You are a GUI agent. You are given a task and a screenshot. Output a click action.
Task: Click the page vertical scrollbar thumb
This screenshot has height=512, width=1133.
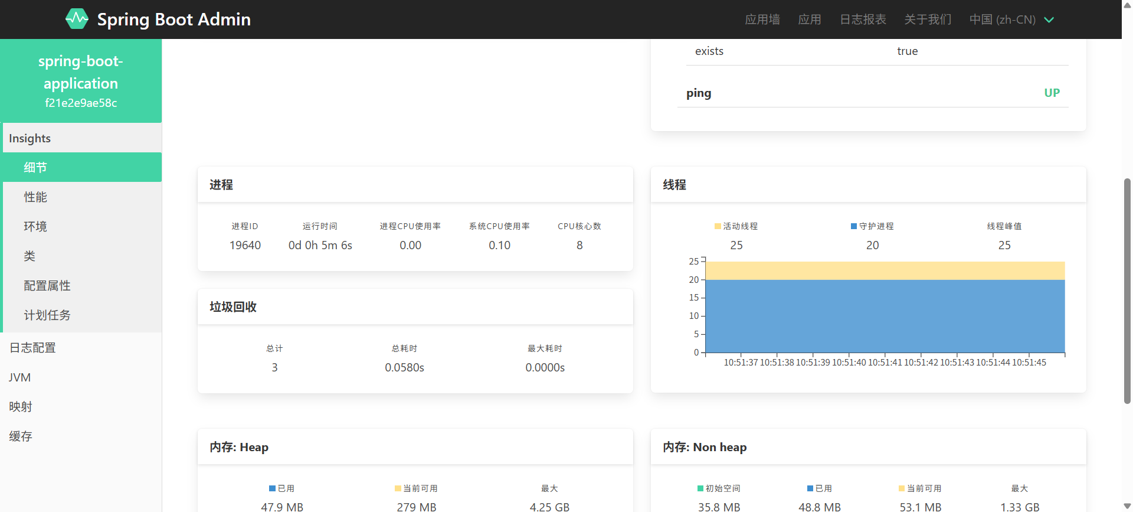[x=1127, y=291]
